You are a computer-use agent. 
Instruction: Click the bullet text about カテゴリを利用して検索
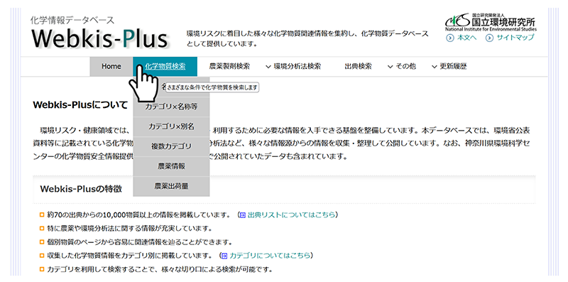click(x=160, y=270)
